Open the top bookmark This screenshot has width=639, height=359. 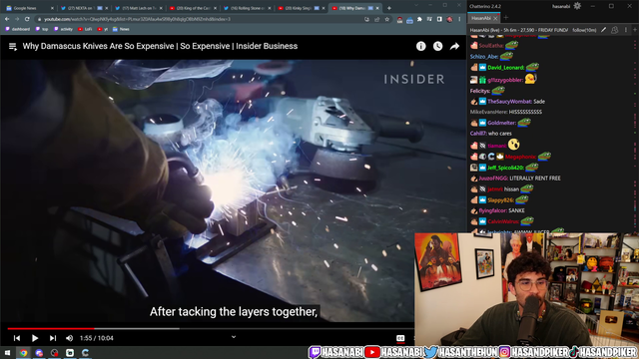pos(42,29)
